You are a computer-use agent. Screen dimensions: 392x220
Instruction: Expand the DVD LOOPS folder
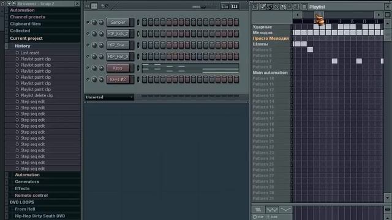coord(22,202)
